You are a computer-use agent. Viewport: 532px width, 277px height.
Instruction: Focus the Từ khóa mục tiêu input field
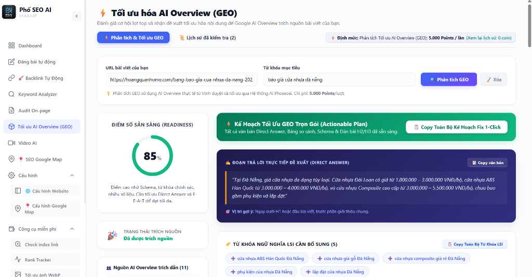tap(339, 79)
